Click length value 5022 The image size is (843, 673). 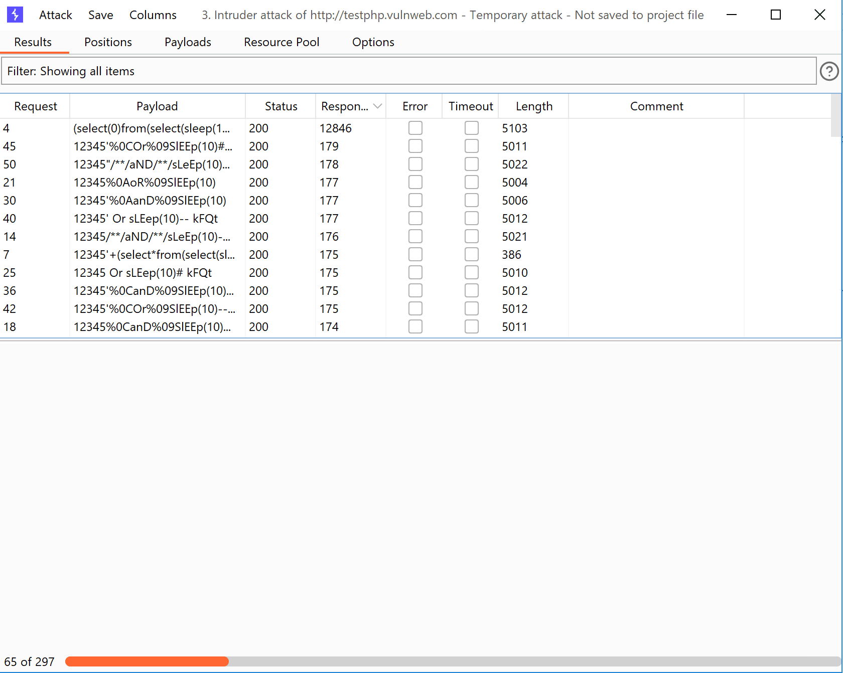(x=515, y=164)
